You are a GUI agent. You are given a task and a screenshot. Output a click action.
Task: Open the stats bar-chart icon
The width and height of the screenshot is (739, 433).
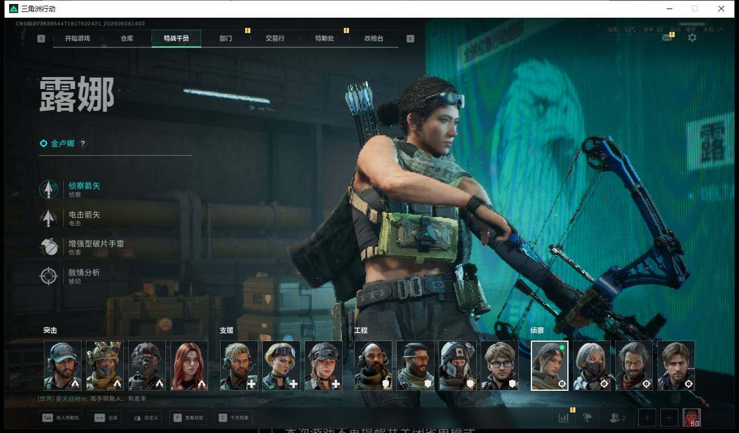pos(564,418)
